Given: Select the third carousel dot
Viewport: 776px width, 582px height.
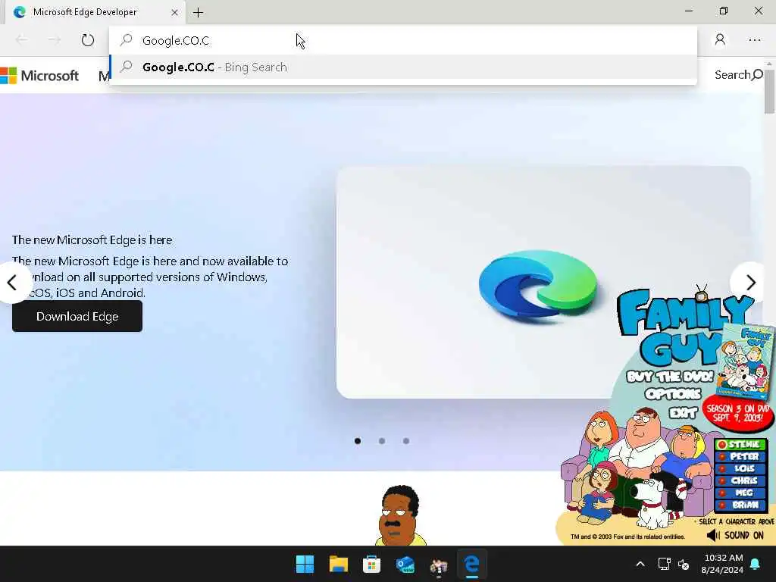Looking at the screenshot, I should (406, 441).
